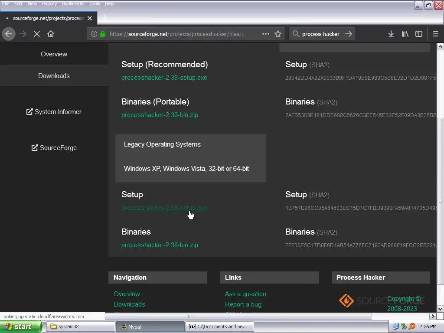The width and height of the screenshot is (444, 333).
Task: Click the green secure padlock icon
Action: coord(103,34)
